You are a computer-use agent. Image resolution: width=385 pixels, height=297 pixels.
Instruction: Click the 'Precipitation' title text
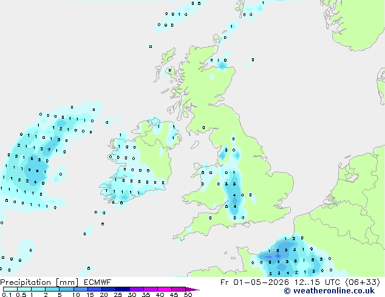point(26,282)
